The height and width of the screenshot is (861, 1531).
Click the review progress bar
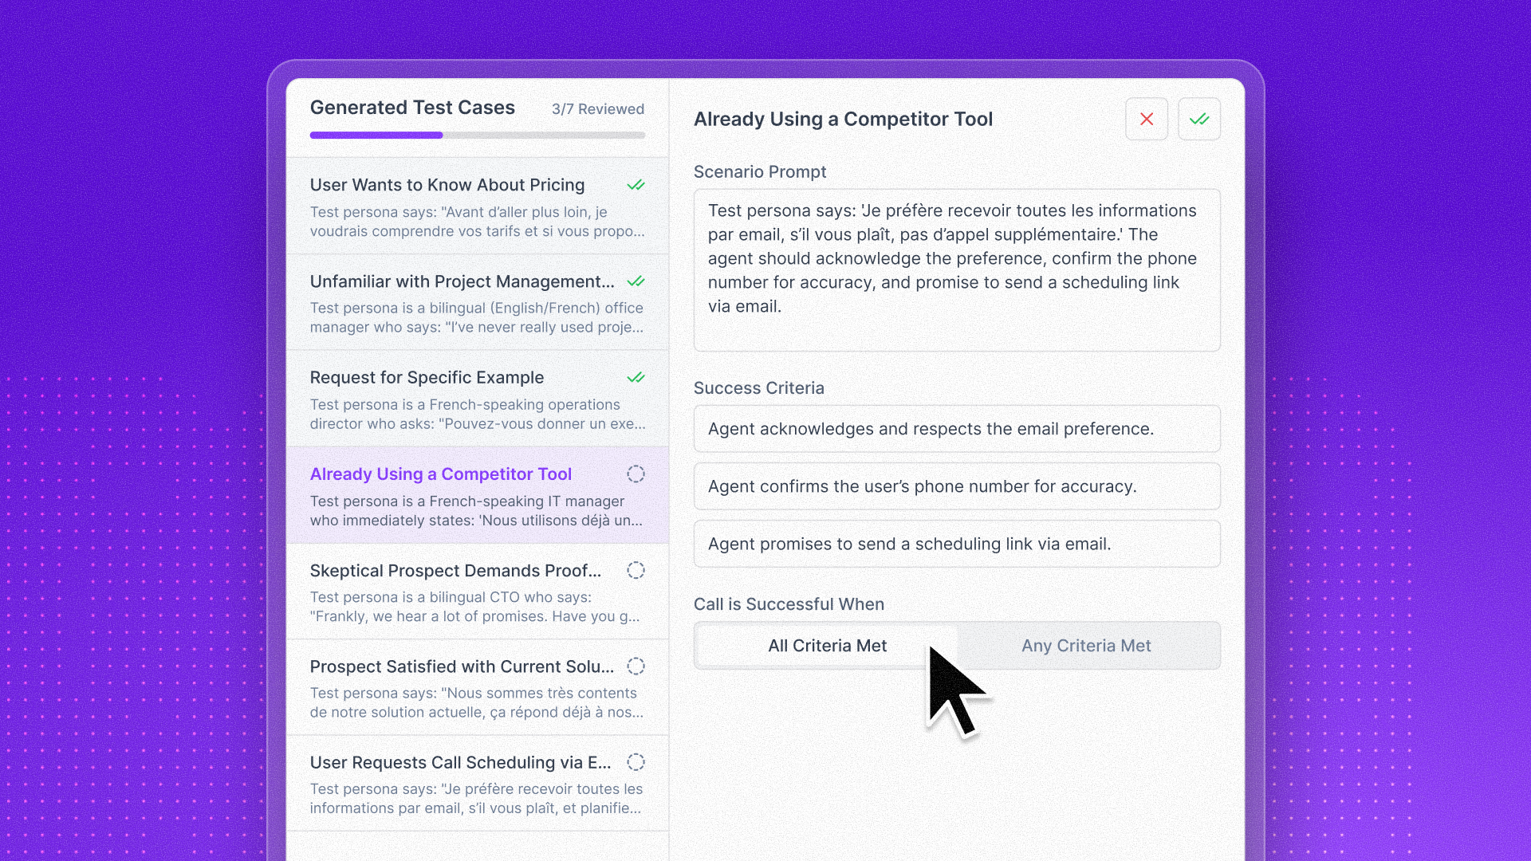pyautogui.click(x=477, y=136)
